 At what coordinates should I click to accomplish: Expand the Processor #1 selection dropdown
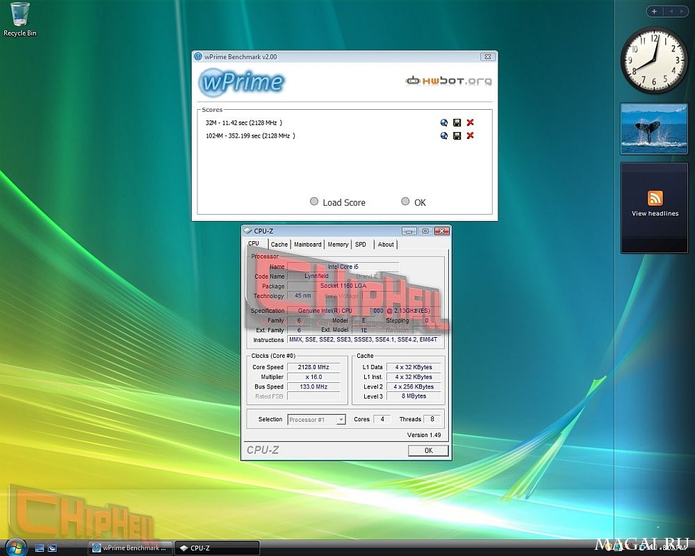click(341, 420)
